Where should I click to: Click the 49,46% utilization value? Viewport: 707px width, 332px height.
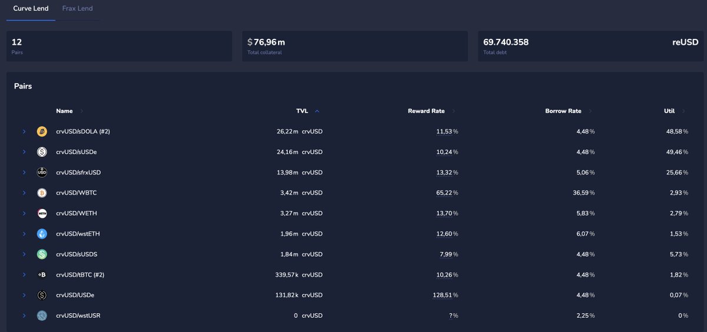pyautogui.click(x=677, y=152)
